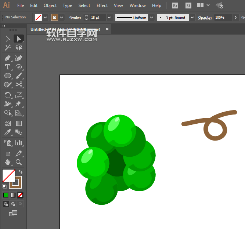Select the Magic Wand tool
Viewport: 245px width, 229px height.
[x=8, y=48]
